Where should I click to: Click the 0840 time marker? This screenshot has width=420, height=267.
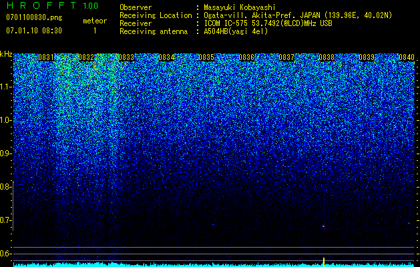407,57
